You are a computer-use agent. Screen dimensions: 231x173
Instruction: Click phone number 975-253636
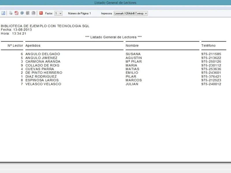pyautogui.click(x=211, y=69)
